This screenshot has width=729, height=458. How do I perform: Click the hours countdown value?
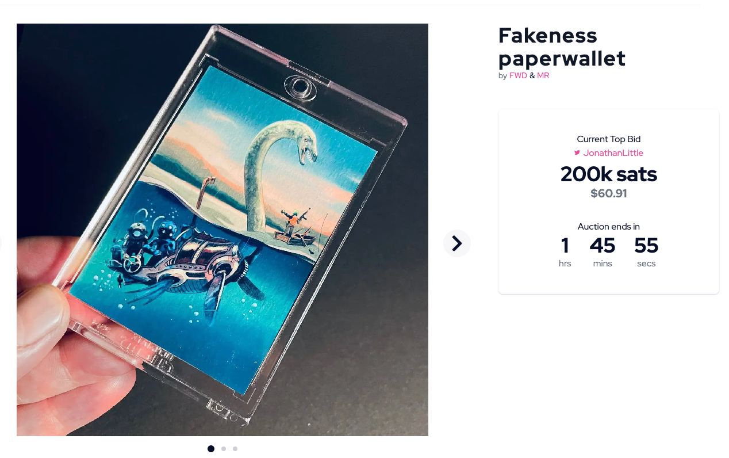click(x=565, y=246)
